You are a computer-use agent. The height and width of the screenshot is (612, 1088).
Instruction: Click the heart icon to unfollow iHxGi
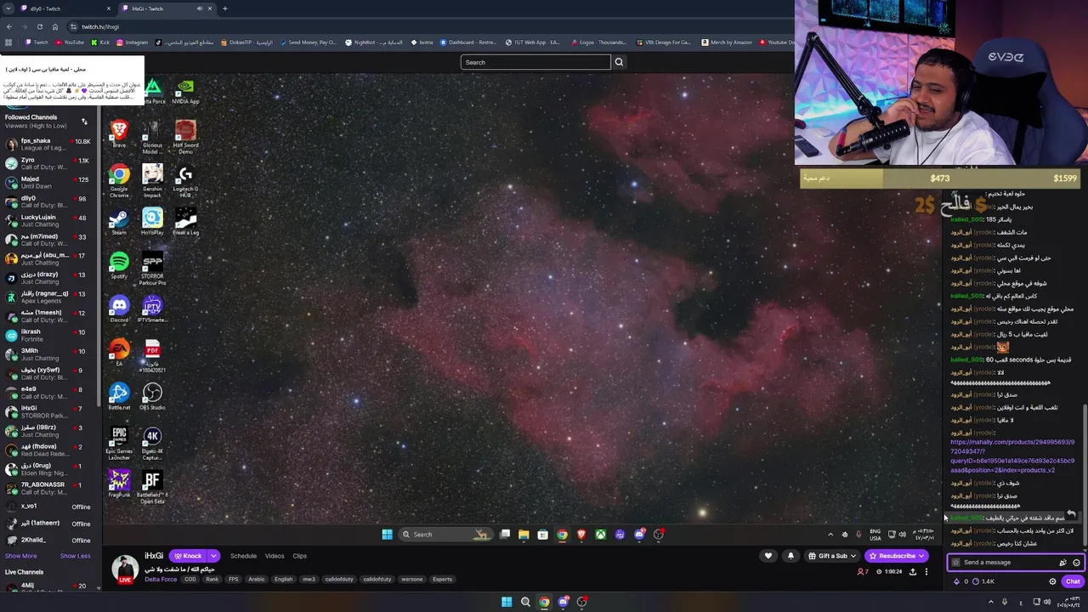(x=768, y=556)
